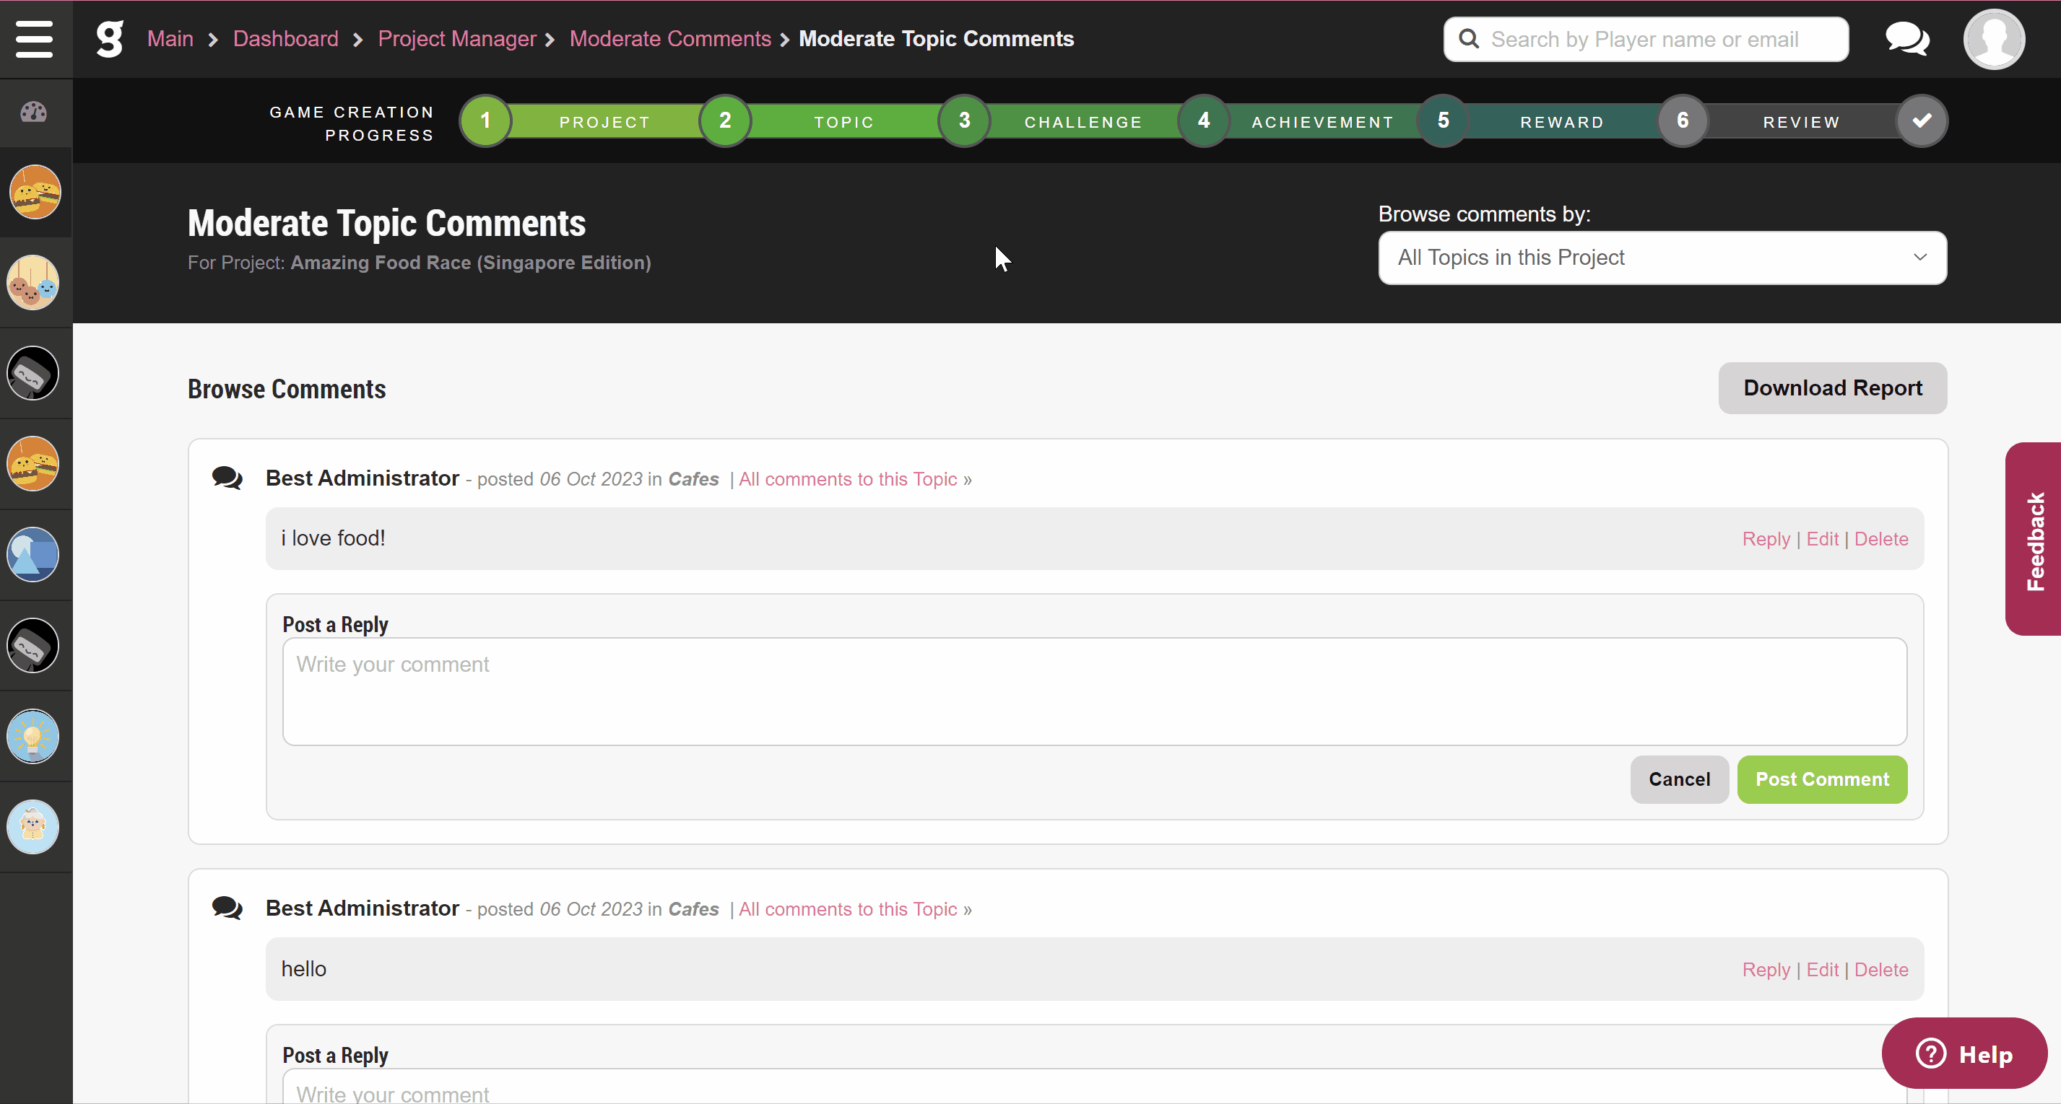2061x1104 pixels.
Task: Click the CHALLENGE progress label
Action: pyautogui.click(x=1083, y=123)
